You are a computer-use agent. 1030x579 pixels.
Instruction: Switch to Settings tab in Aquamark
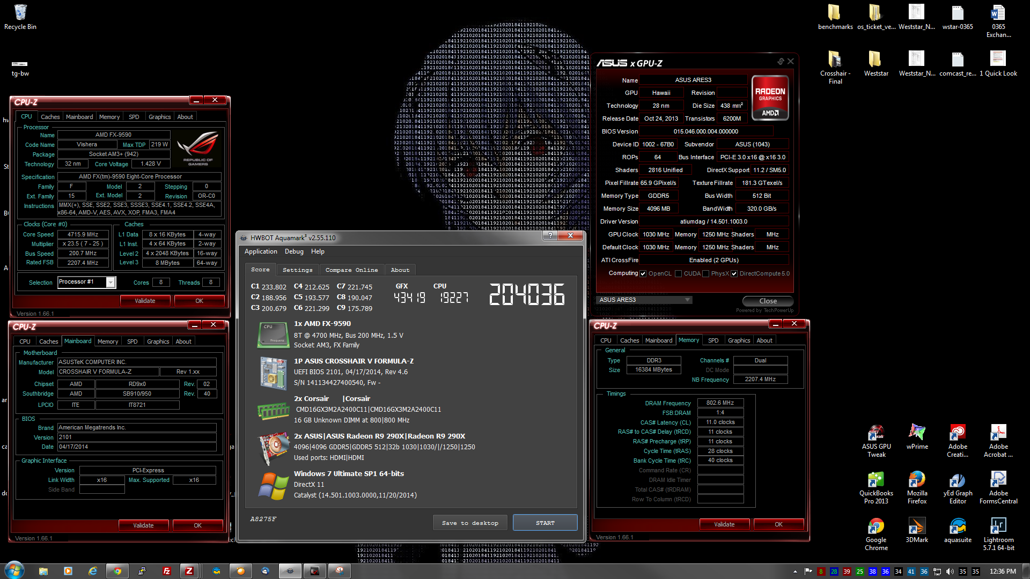click(x=297, y=270)
